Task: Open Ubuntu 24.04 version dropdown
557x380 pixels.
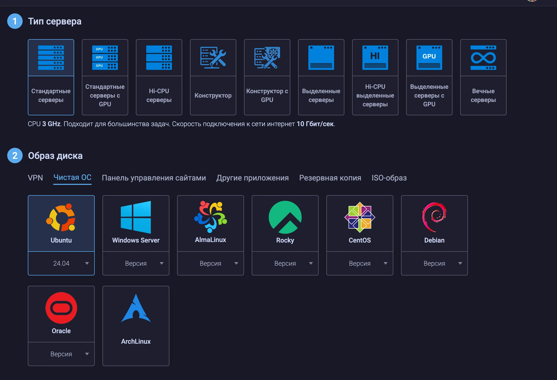Action: [61, 263]
